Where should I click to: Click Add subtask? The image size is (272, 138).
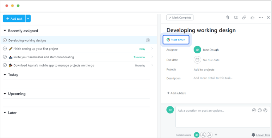177,93
